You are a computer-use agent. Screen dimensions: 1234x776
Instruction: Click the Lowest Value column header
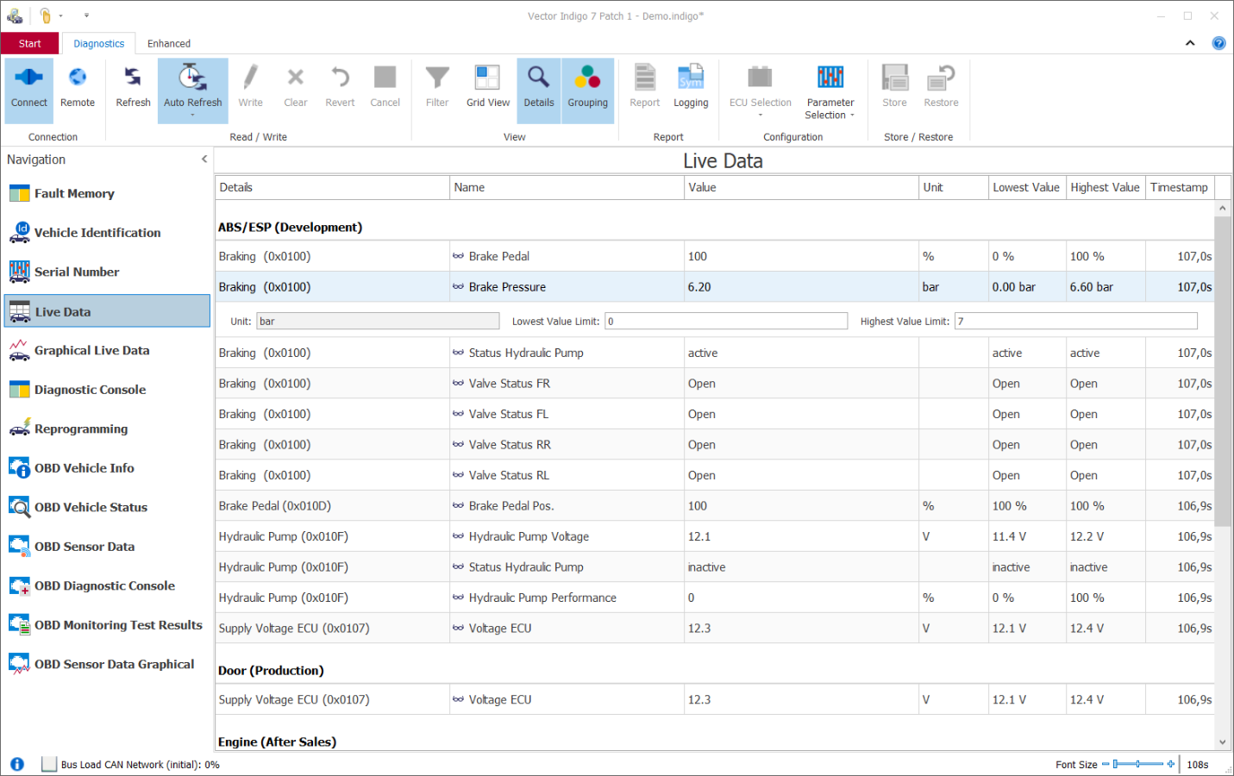click(1027, 187)
